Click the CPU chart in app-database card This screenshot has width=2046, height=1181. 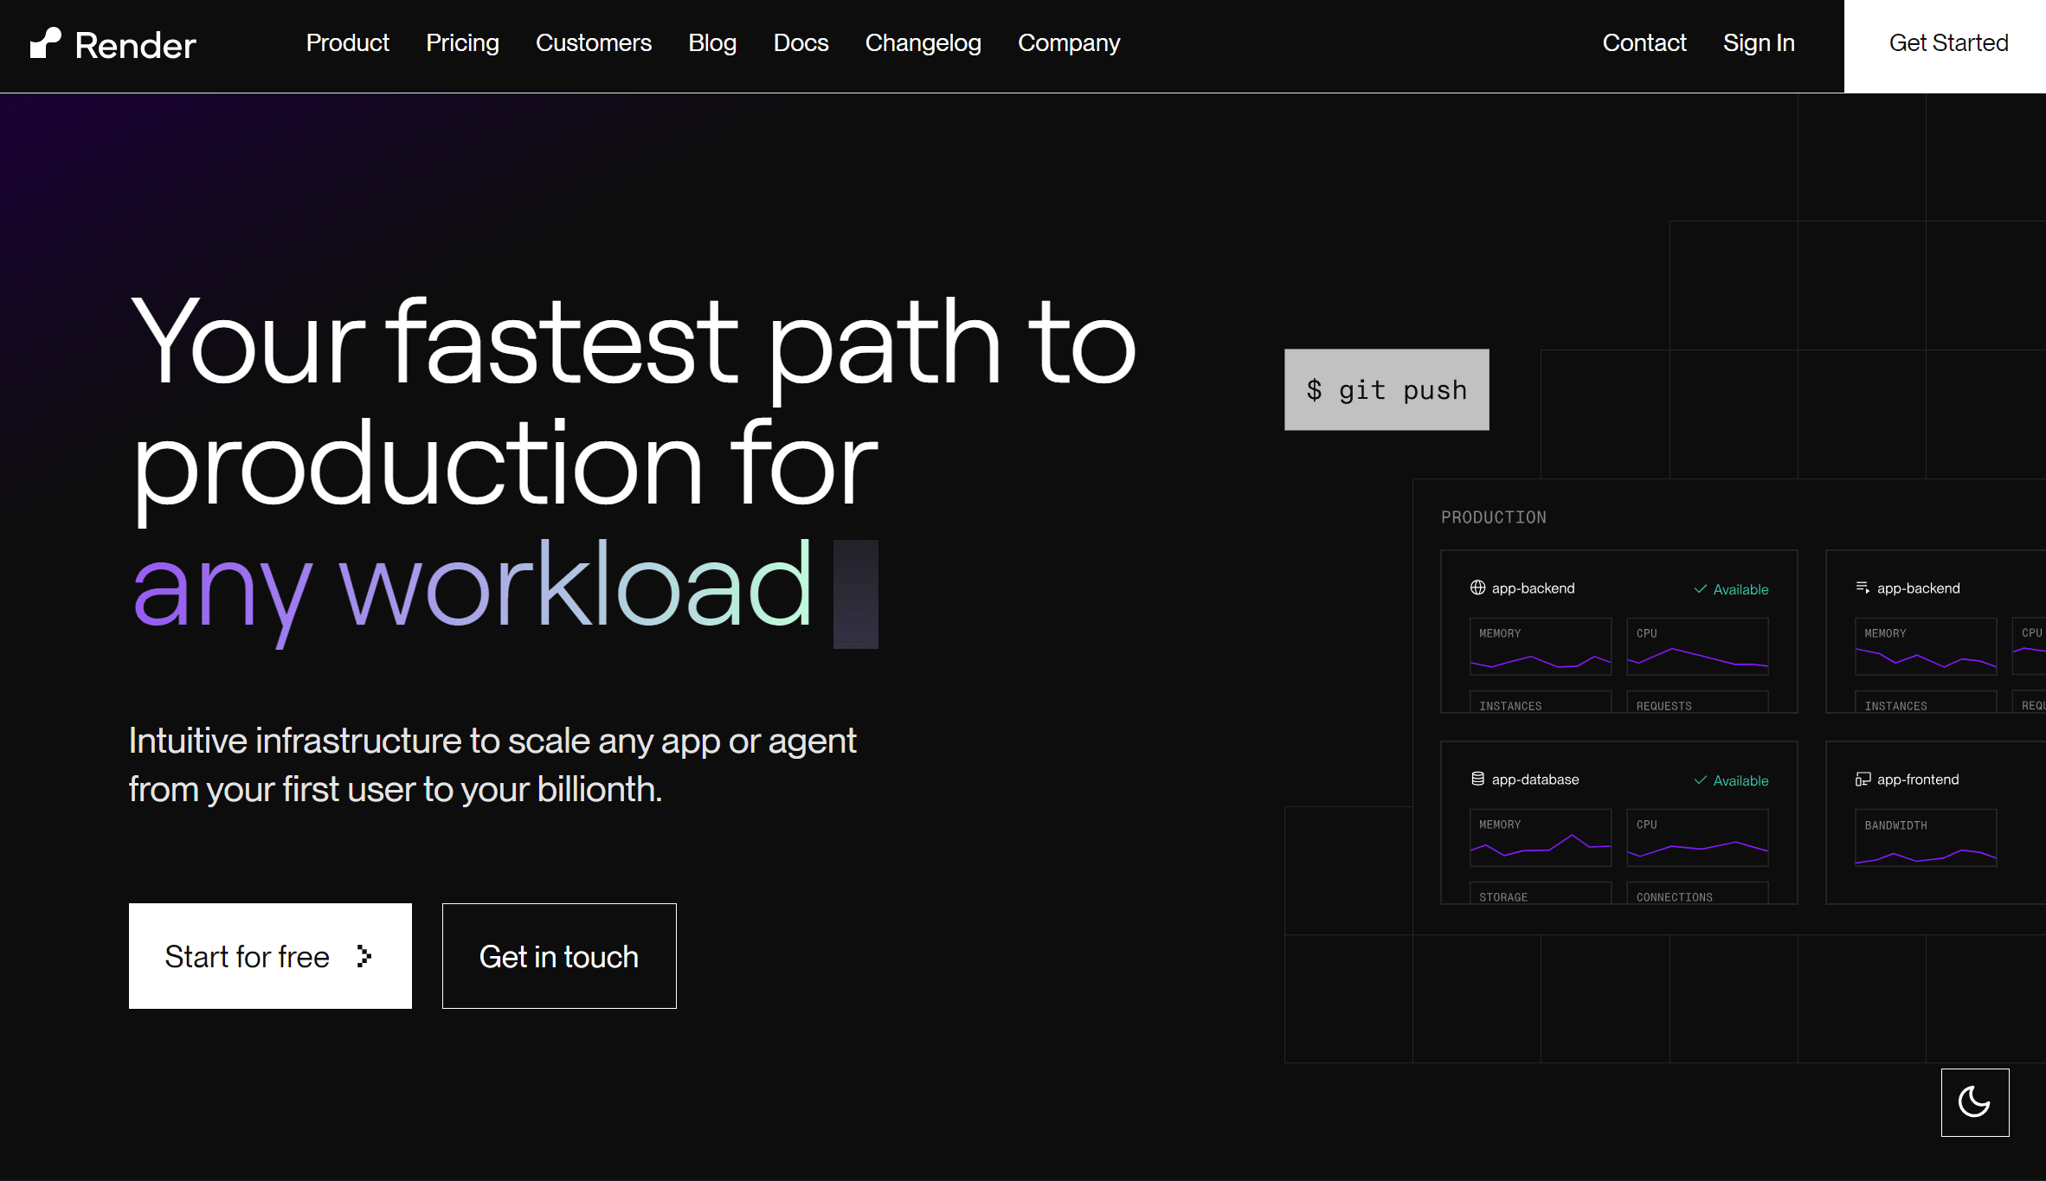tap(1697, 838)
